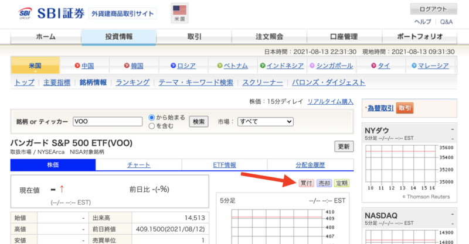
Task: Click the purple bullet icon next to シンガポール
Action: [312, 66]
